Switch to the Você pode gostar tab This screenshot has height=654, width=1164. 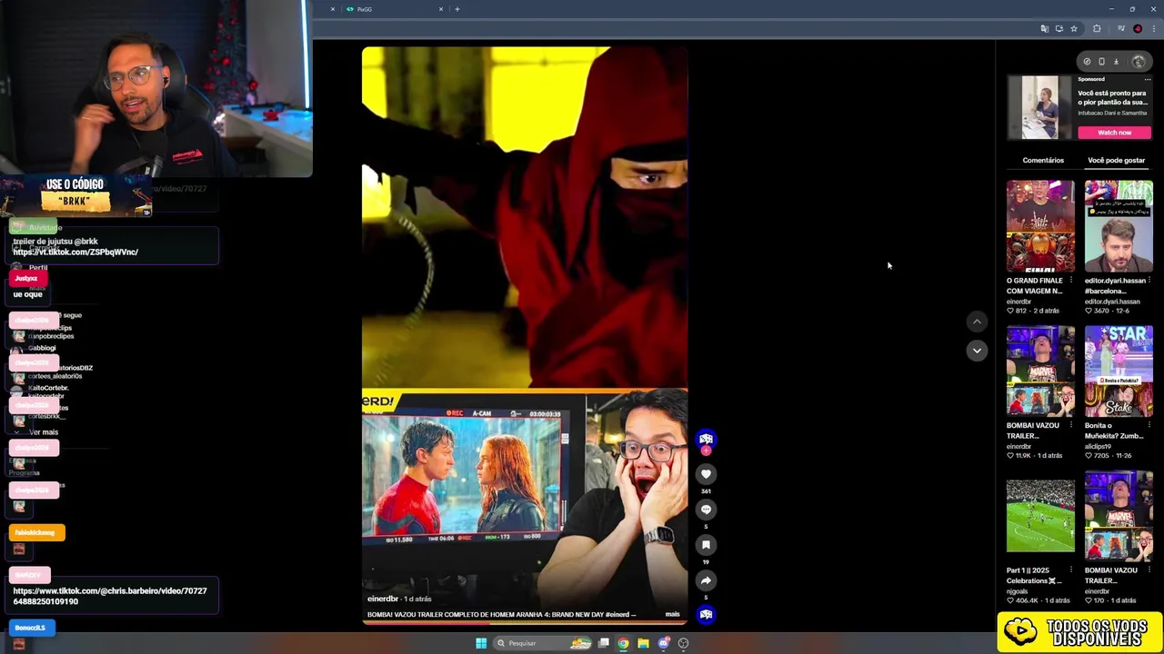tap(1117, 160)
